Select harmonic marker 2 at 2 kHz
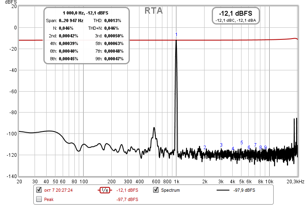The height and width of the screenshot is (205, 307). pyautogui.click(x=205, y=148)
